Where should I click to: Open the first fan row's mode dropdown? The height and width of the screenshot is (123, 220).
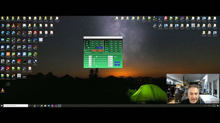[x=110, y=56]
